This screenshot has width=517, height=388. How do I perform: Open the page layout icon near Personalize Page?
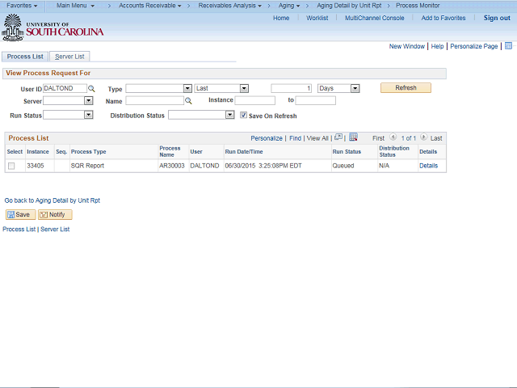(x=508, y=46)
